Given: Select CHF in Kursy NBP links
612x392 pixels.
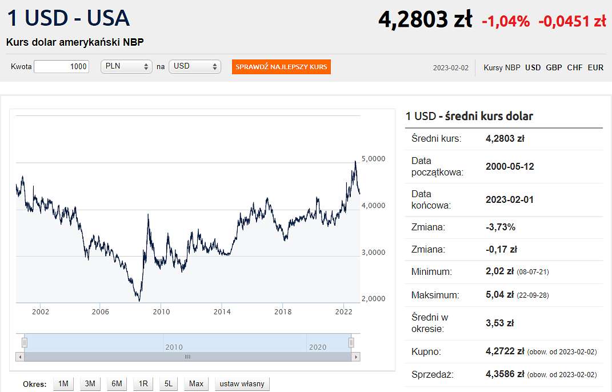Looking at the screenshot, I should 574,67.
